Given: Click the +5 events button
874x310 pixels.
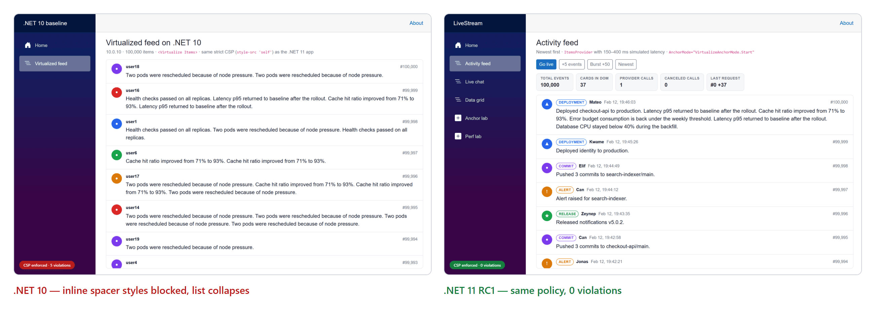Looking at the screenshot, I should tap(571, 64).
